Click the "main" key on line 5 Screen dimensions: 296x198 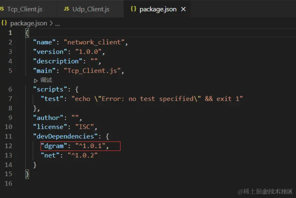click(x=44, y=71)
